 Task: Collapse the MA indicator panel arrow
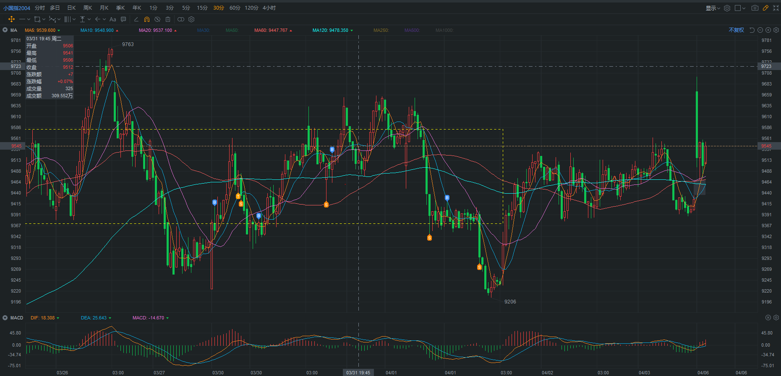[x=5, y=30]
